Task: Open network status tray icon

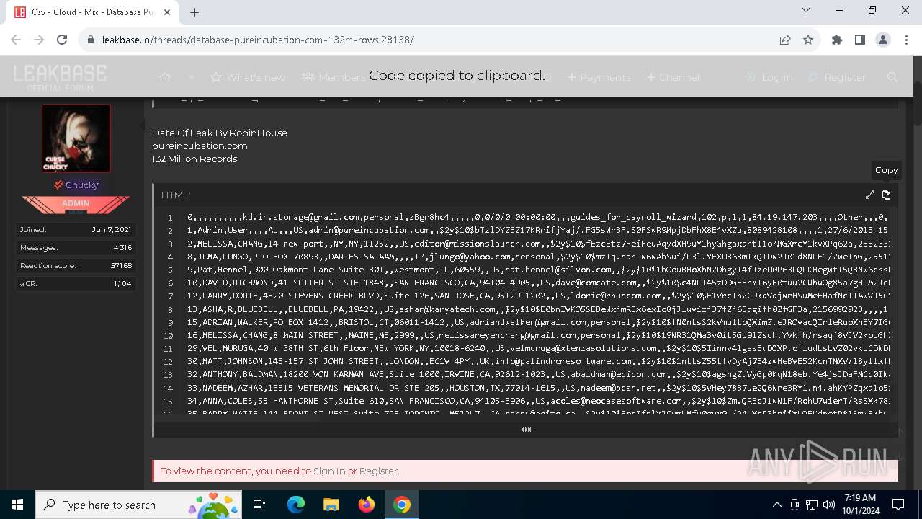Action: [x=812, y=505]
